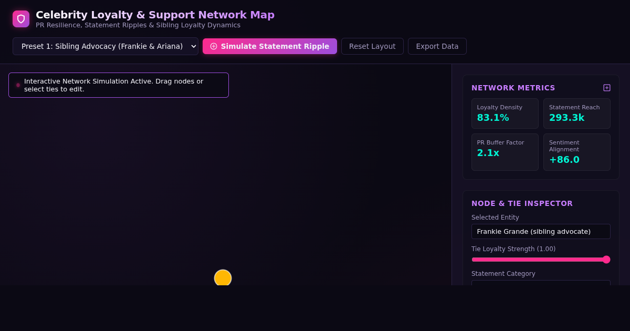Click the Celebrity Loyalty & Support title
630x331 pixels.
[x=155, y=15]
